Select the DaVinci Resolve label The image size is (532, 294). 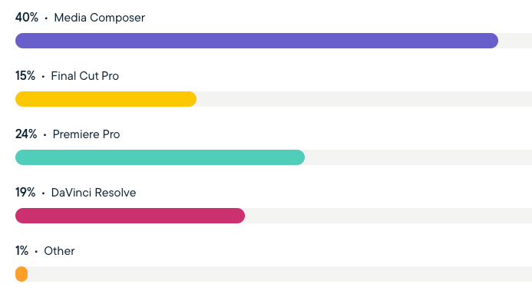[94, 193]
